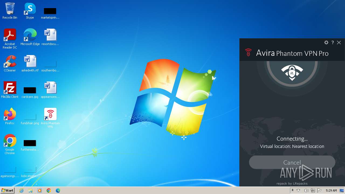Open Internet Explorer from taskbar
This screenshot has height=194, width=345.
21,190
